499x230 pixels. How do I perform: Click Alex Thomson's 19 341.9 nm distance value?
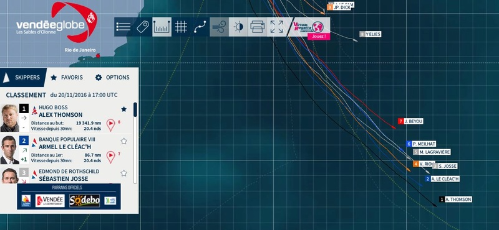pos(89,123)
